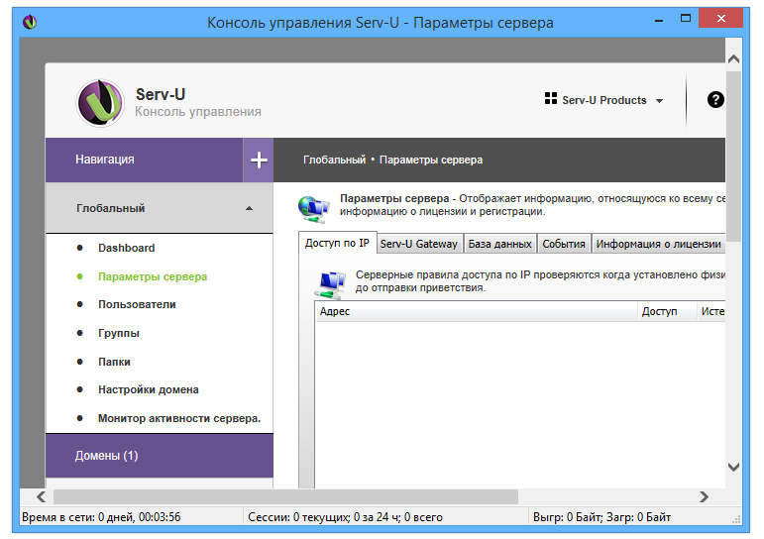764x539 pixels.
Task: Switch to the Serv-U Gateway tab
Action: (x=419, y=244)
